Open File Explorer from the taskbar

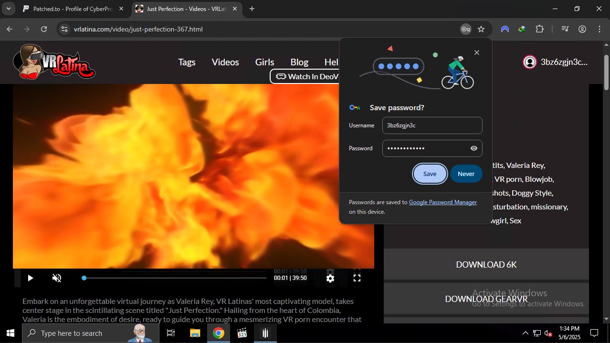coord(195,333)
